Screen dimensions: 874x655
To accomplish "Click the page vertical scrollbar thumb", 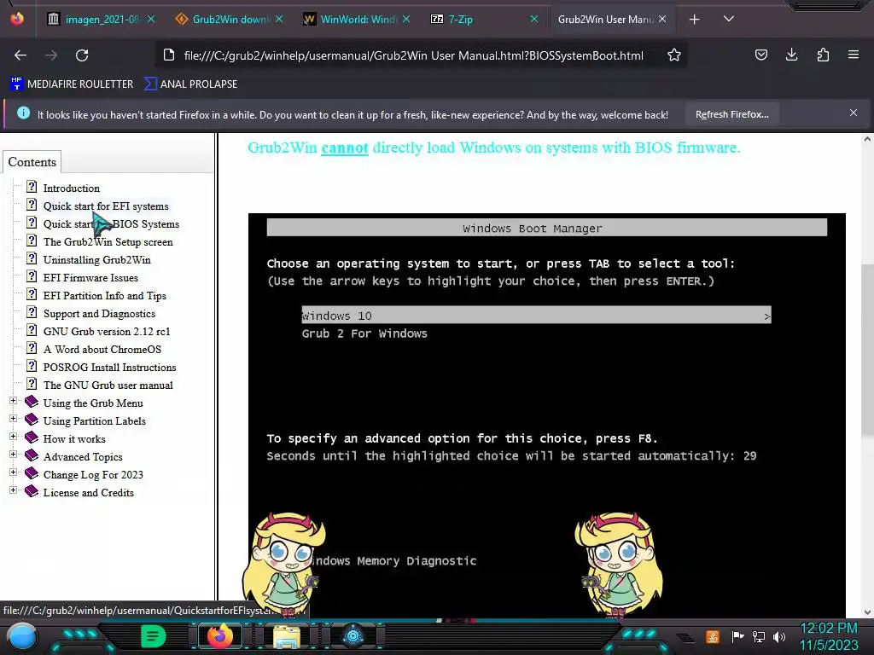I will click(x=867, y=351).
